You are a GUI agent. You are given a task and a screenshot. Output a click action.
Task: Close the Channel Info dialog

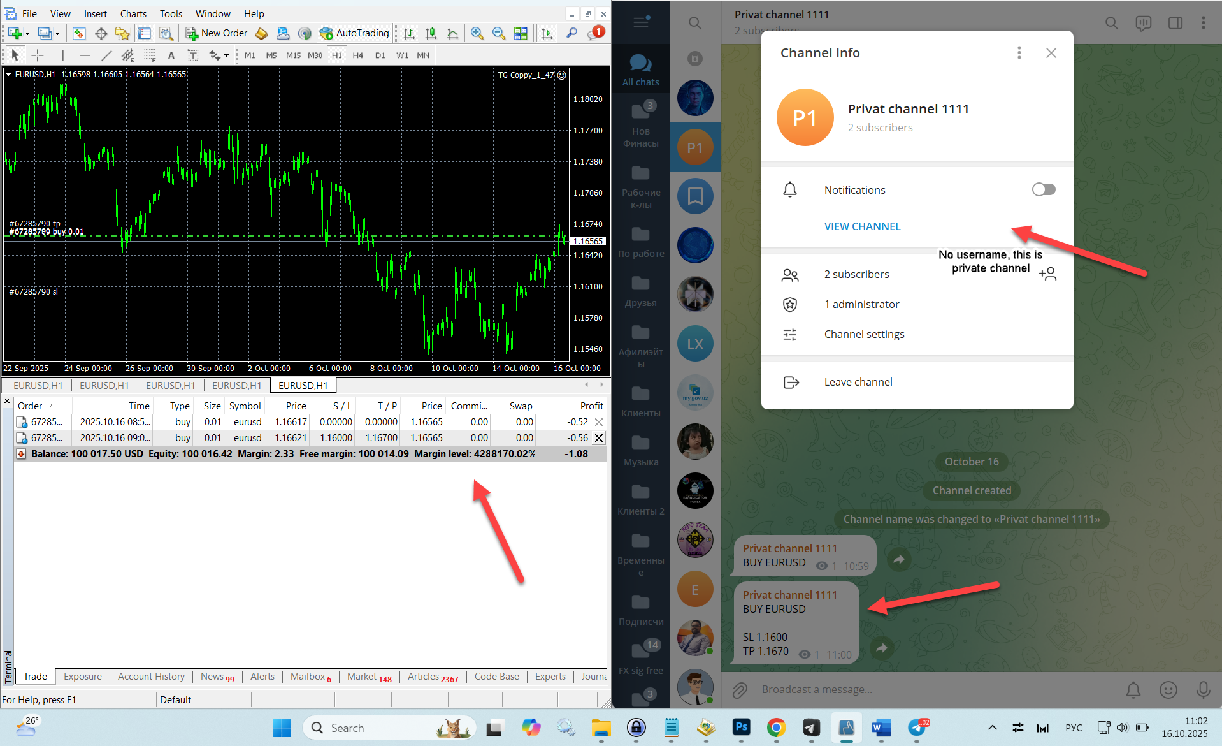(x=1051, y=53)
